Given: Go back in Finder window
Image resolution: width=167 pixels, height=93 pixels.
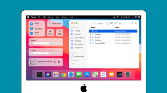Looking at the screenshot, I should point(92,23).
